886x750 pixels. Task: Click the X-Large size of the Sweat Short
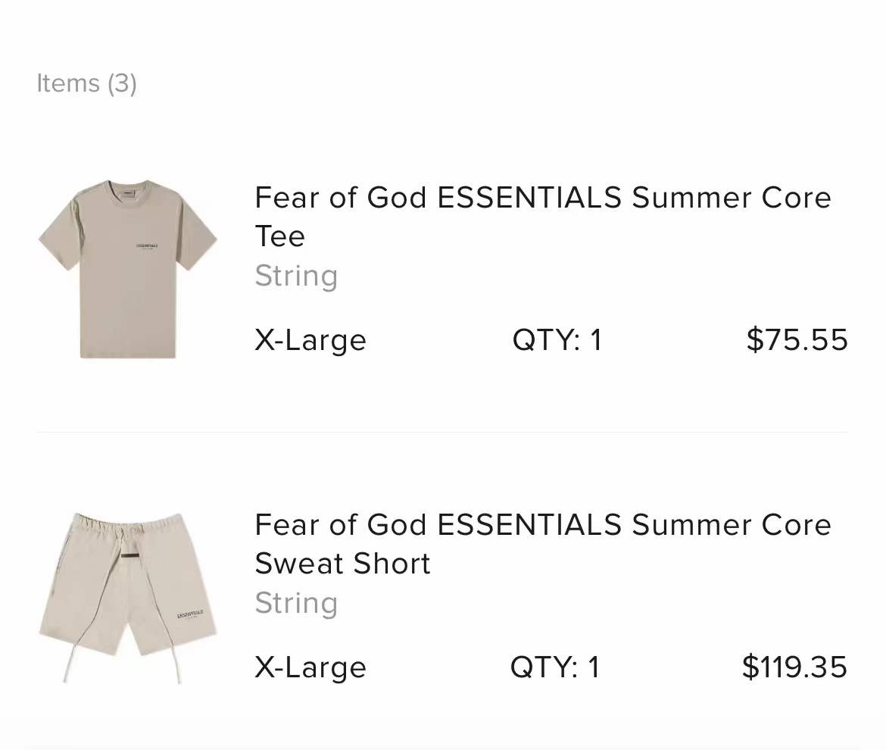[310, 667]
